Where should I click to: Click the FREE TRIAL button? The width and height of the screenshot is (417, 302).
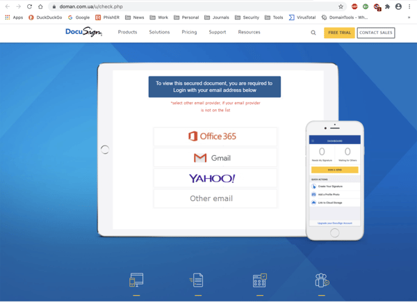(339, 33)
